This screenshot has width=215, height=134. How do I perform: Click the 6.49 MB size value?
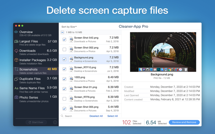(x=113, y=77)
